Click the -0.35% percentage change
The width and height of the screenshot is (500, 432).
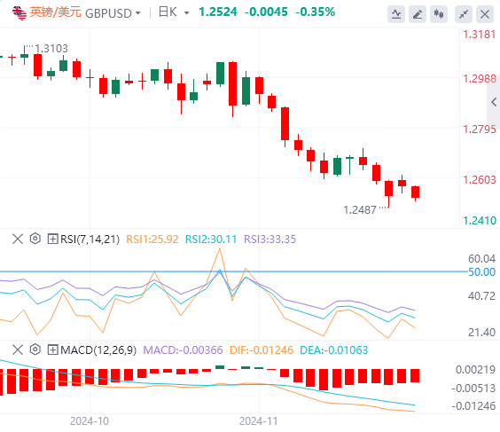(x=315, y=12)
